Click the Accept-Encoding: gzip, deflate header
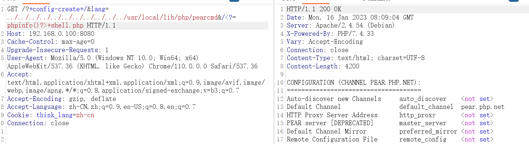 pyautogui.click(x=62, y=99)
